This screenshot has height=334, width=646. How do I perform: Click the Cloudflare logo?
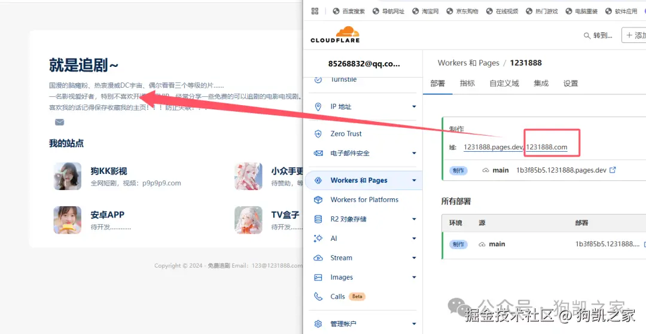coord(335,35)
